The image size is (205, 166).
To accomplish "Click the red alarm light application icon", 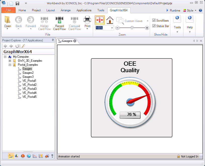I will [x=23, y=156].
